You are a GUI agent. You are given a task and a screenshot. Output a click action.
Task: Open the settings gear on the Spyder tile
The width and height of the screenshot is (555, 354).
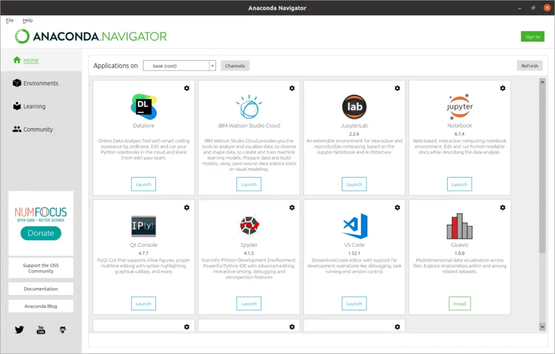(x=292, y=207)
